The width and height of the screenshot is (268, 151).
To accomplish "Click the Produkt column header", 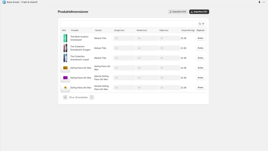I will 75,30.
